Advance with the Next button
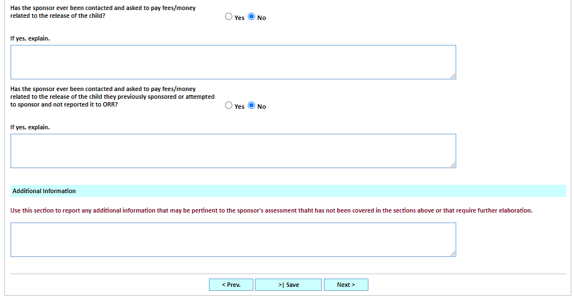Image resolution: width=574 pixels, height=298 pixels. (x=346, y=285)
